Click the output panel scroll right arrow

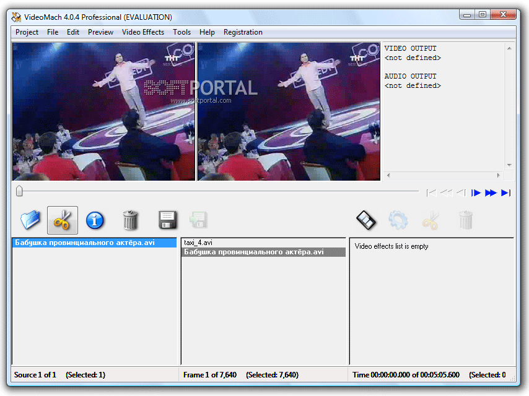[498, 175]
